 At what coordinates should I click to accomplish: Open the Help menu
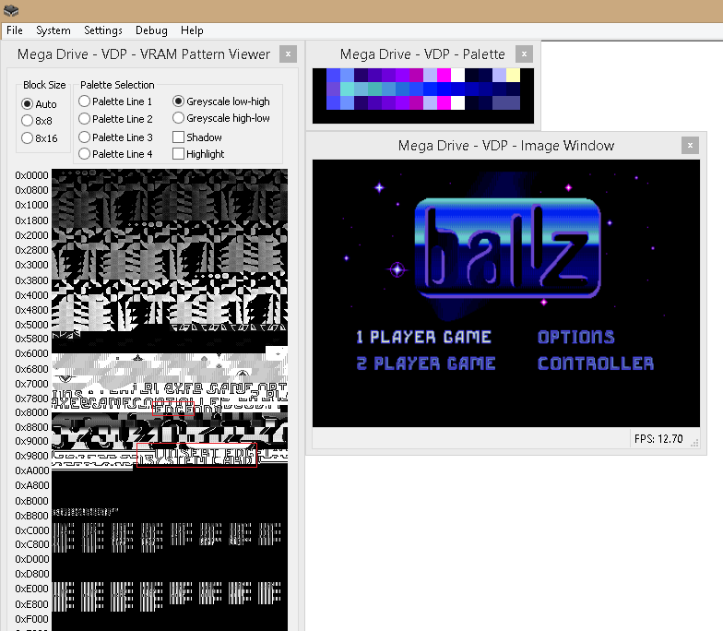pos(192,30)
